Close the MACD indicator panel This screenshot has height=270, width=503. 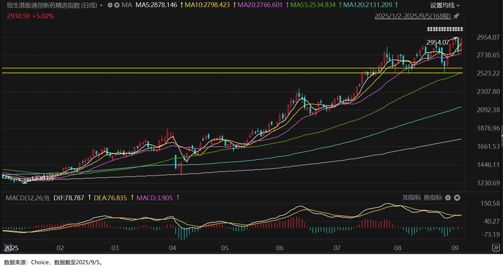click(457, 198)
